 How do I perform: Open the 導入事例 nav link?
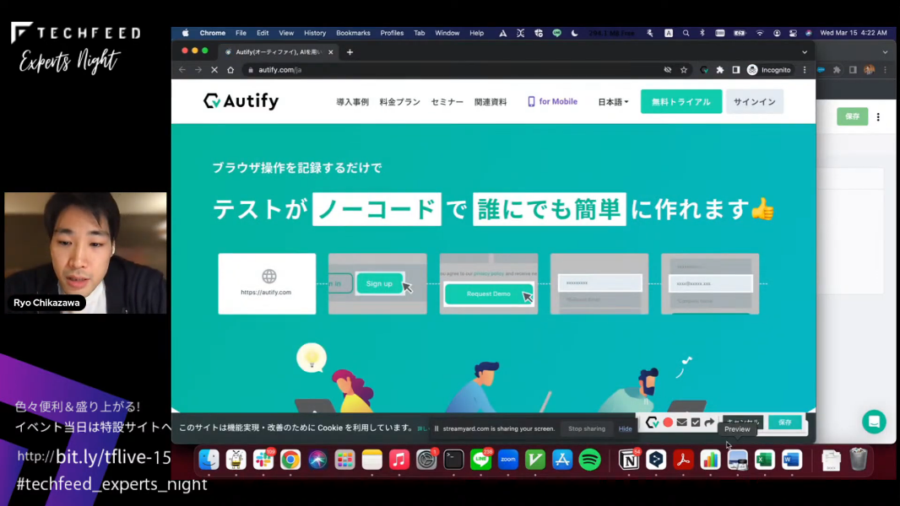point(352,102)
